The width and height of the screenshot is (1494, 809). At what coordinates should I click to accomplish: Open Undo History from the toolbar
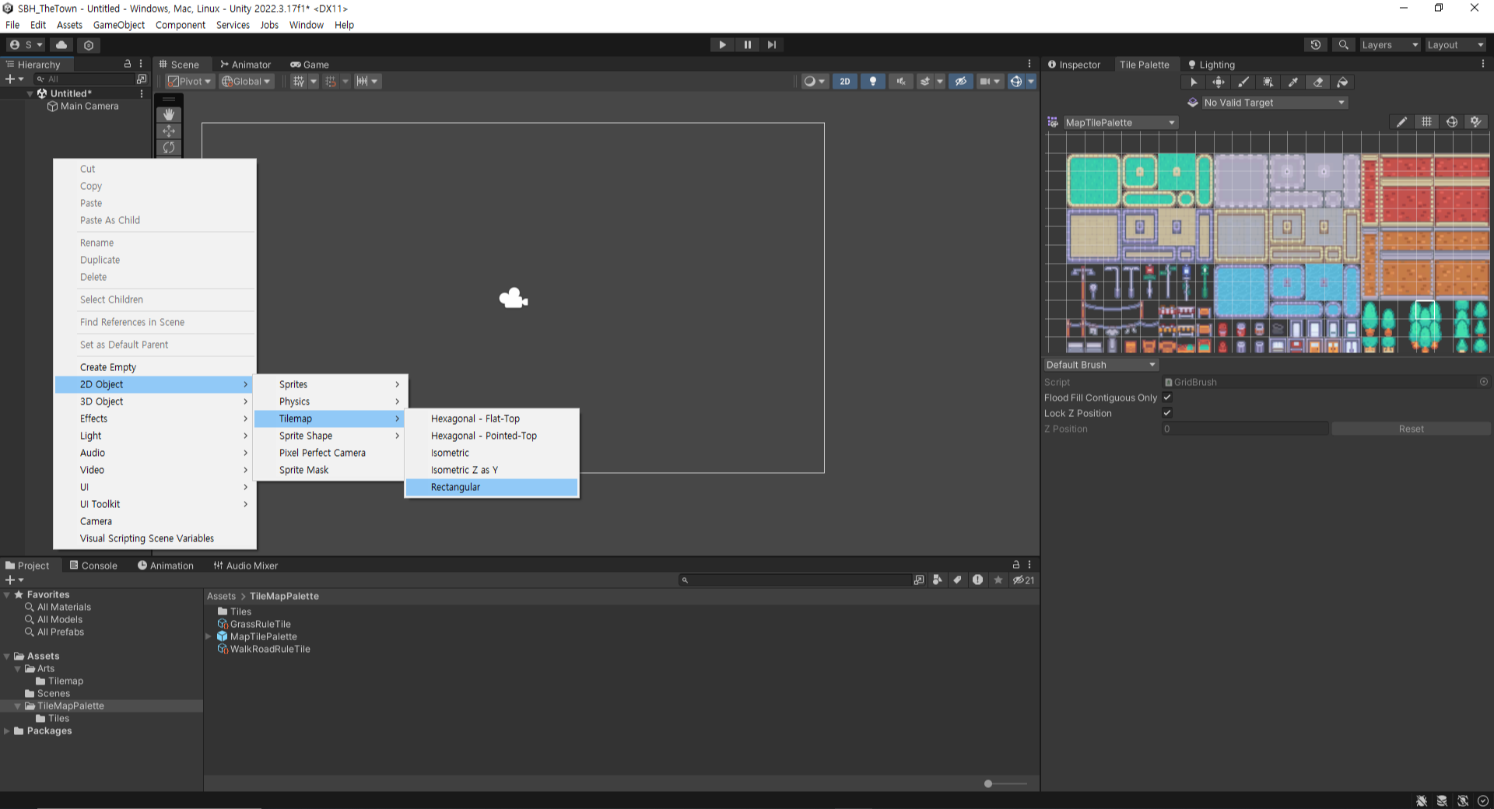tap(1316, 45)
